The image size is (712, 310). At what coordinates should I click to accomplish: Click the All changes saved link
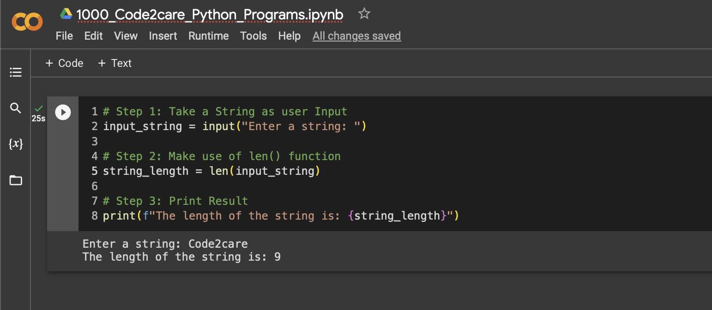coord(356,36)
